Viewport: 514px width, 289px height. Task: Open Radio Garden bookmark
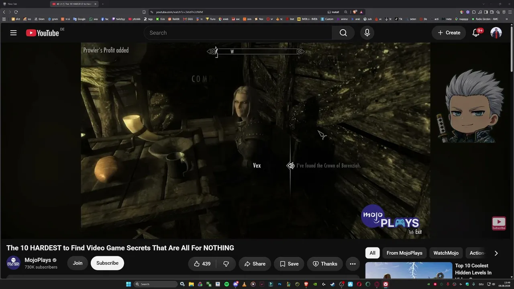click(485, 19)
